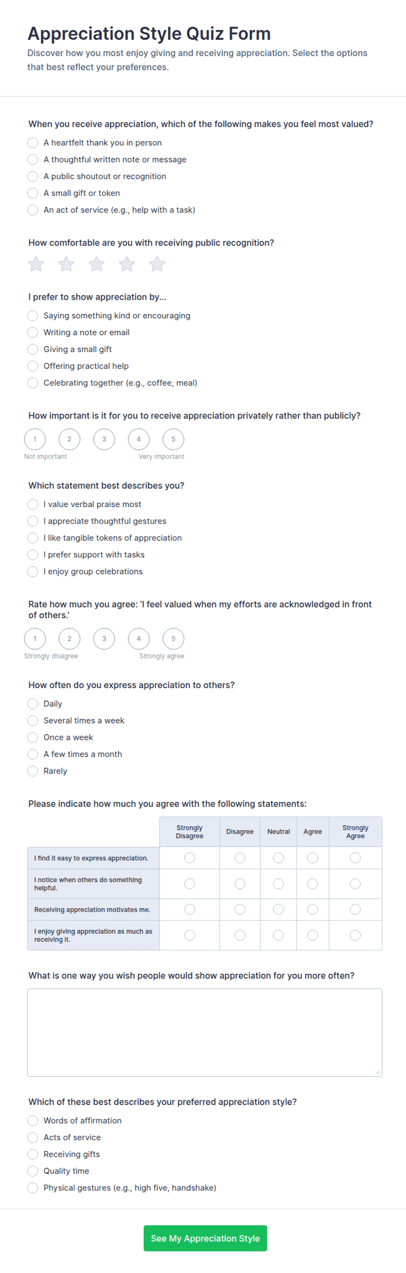Mark Neutral for 'Receiving appreciation motivates me'
Screen dimensions: 406x1273
click(278, 909)
